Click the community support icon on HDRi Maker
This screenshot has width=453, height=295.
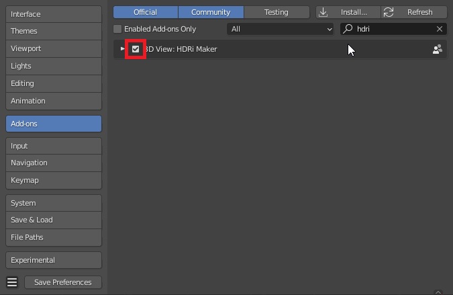438,49
